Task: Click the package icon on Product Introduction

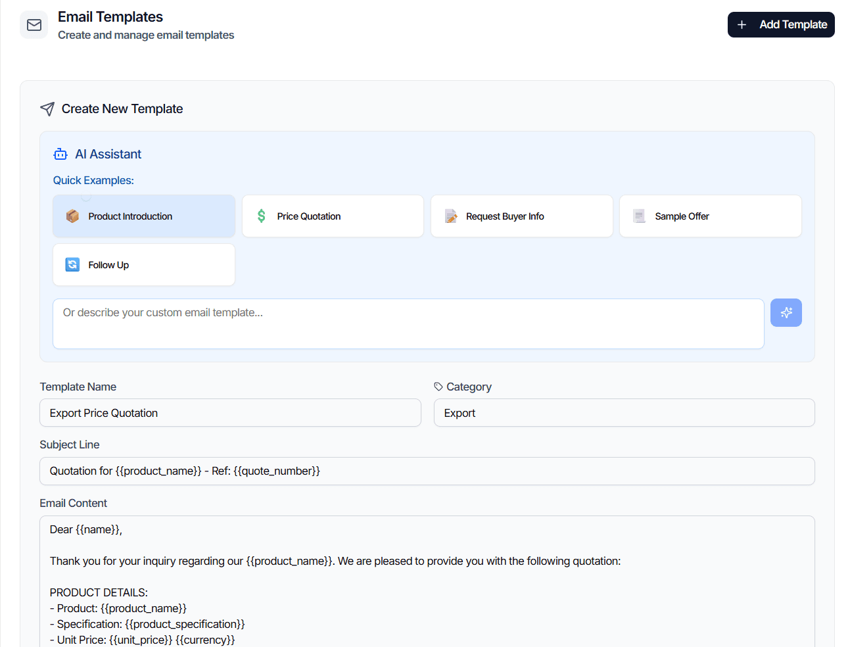Action: click(72, 216)
